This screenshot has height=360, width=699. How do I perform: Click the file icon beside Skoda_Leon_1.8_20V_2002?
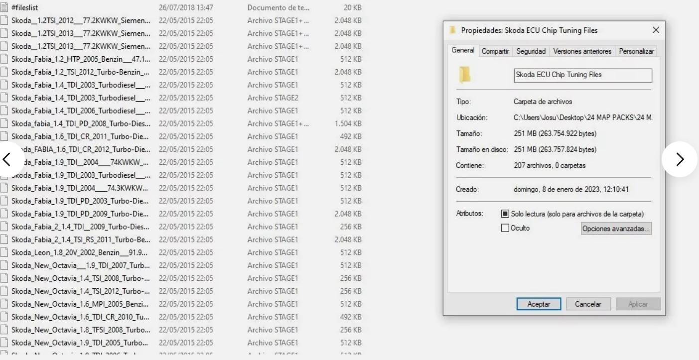coord(4,252)
